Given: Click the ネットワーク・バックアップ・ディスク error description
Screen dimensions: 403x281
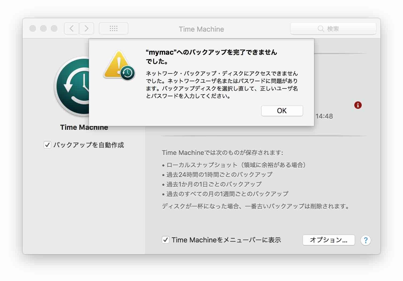Looking at the screenshot, I should [x=222, y=85].
